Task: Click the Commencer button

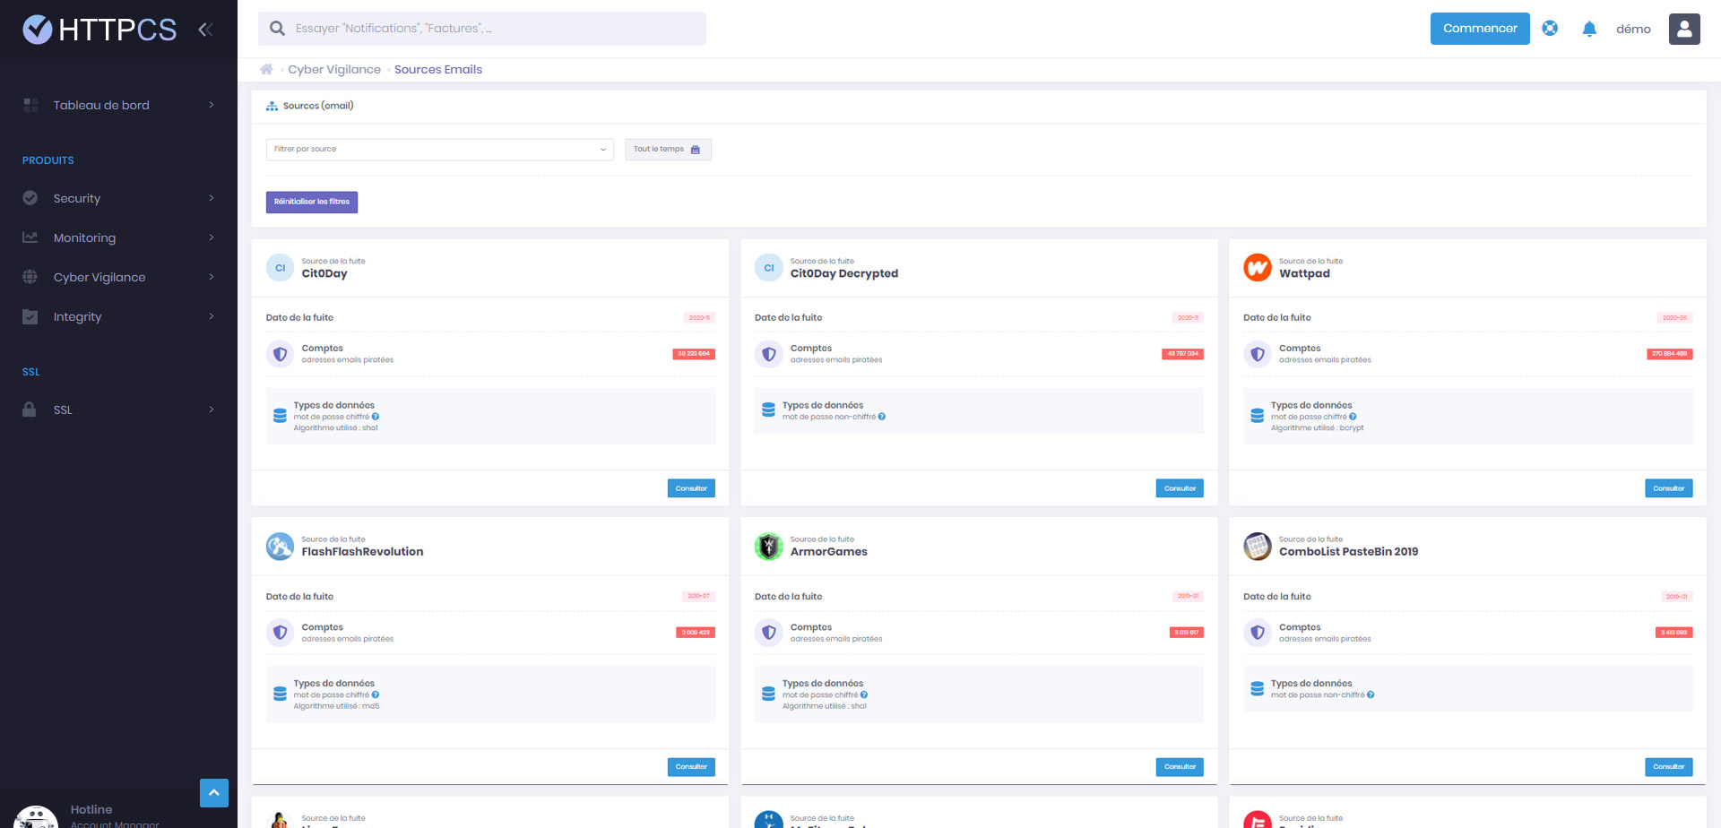Action: (x=1480, y=29)
